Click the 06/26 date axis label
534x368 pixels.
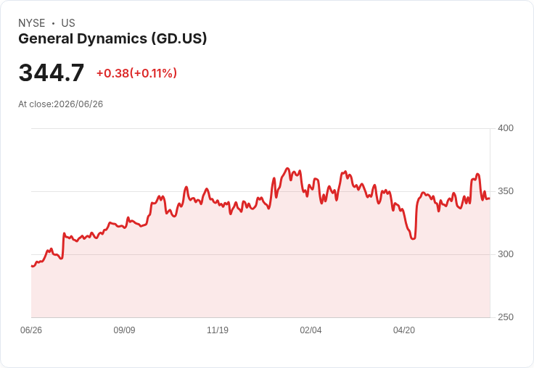point(31,330)
